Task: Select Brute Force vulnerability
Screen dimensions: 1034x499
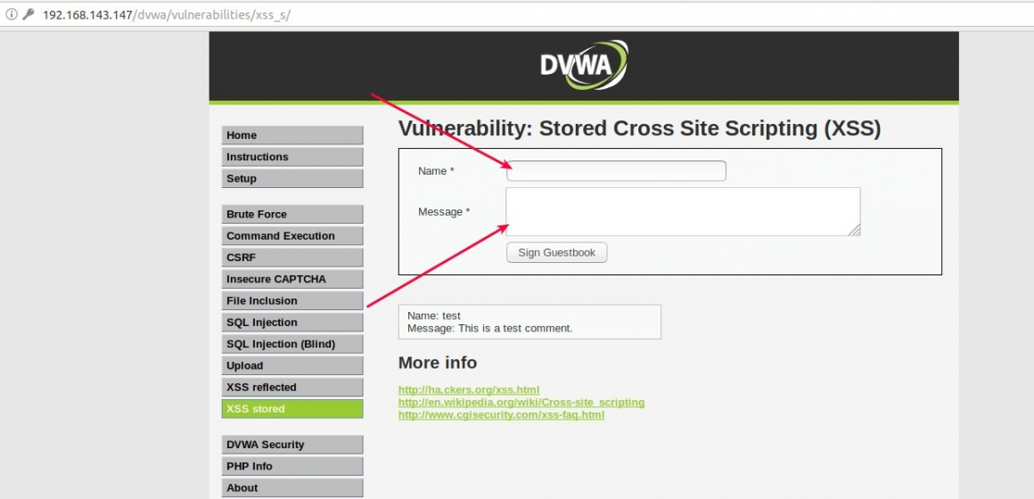Action: coord(292,214)
